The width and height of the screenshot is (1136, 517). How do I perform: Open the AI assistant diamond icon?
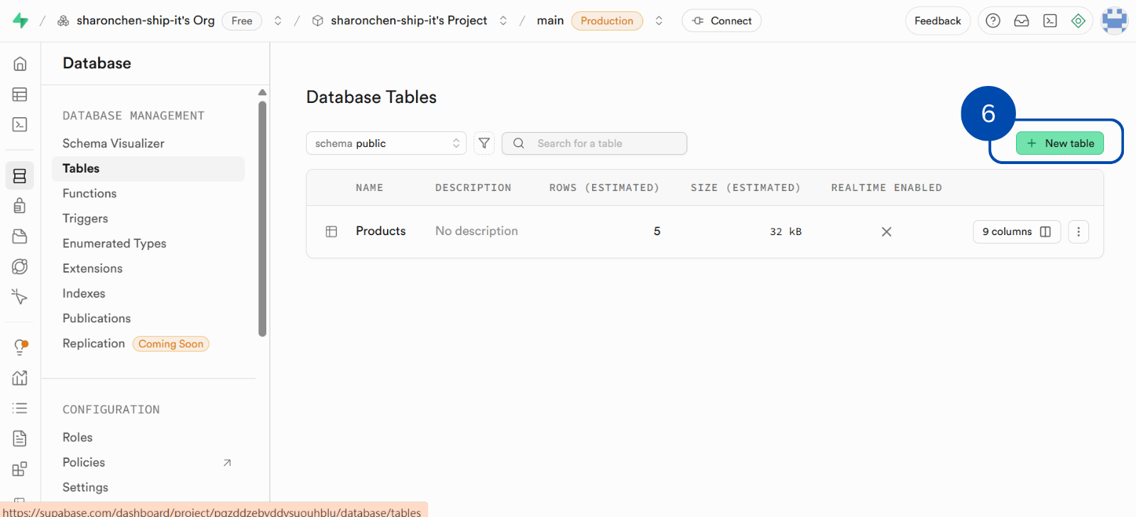1078,21
